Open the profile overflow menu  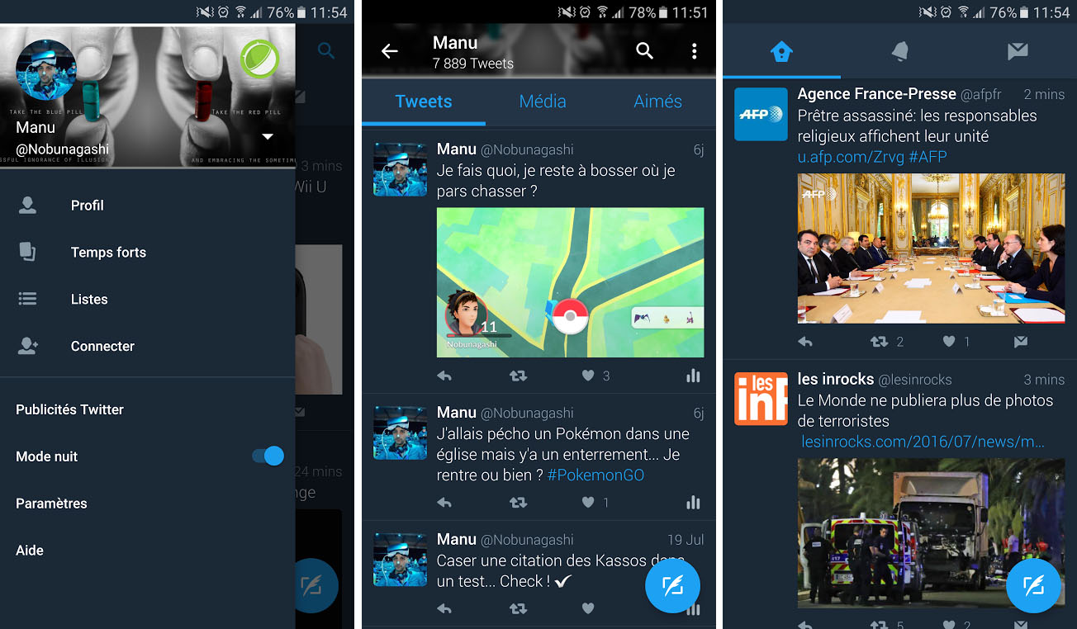(694, 51)
